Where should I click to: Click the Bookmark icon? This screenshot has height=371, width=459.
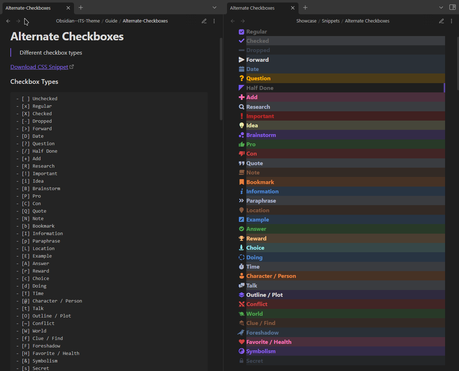coord(242,182)
